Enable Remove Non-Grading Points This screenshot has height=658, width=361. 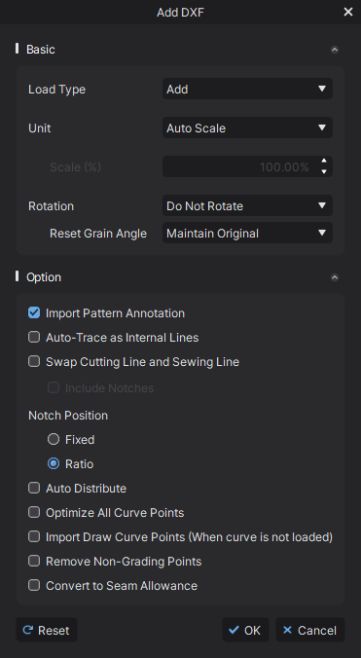pyautogui.click(x=34, y=561)
